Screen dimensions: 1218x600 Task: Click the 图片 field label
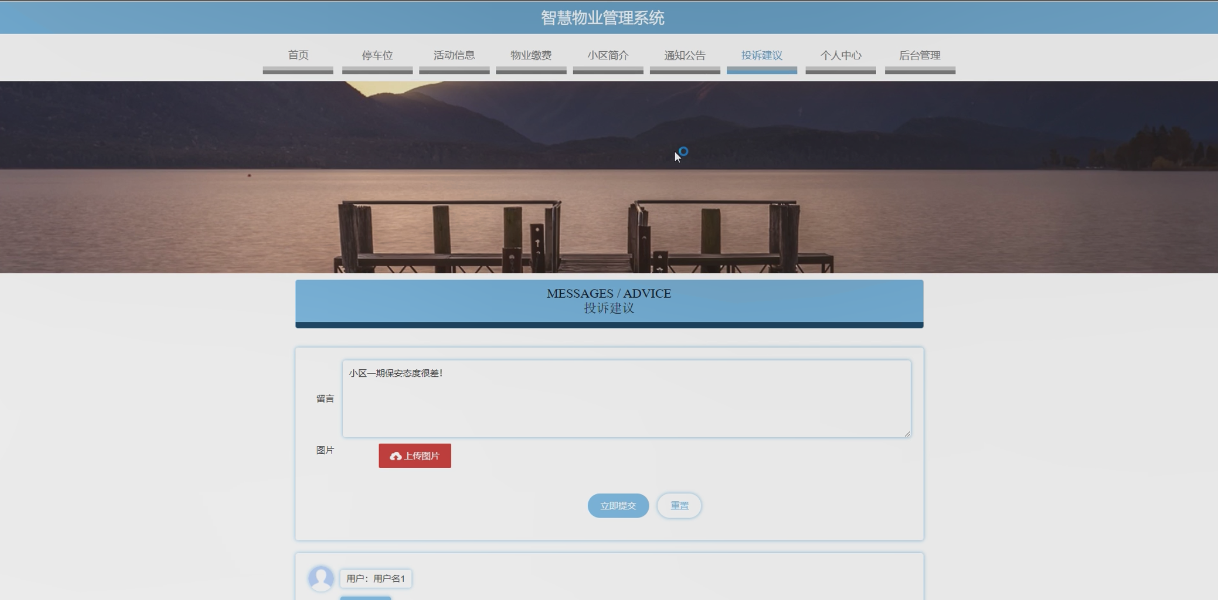coord(325,450)
